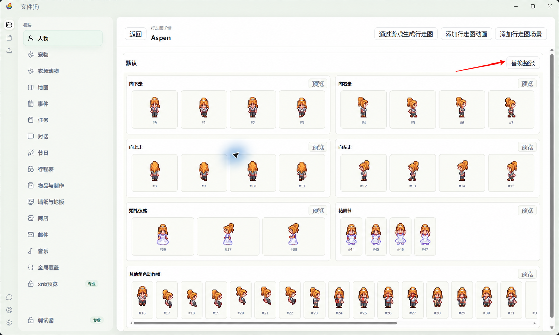Select sprite frame #0
The image size is (559, 335).
[155, 110]
